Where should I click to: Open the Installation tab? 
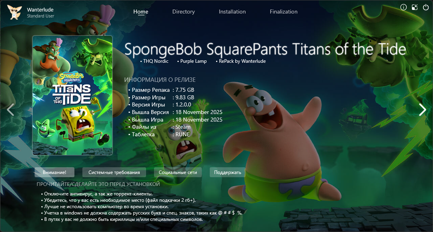[x=232, y=12]
